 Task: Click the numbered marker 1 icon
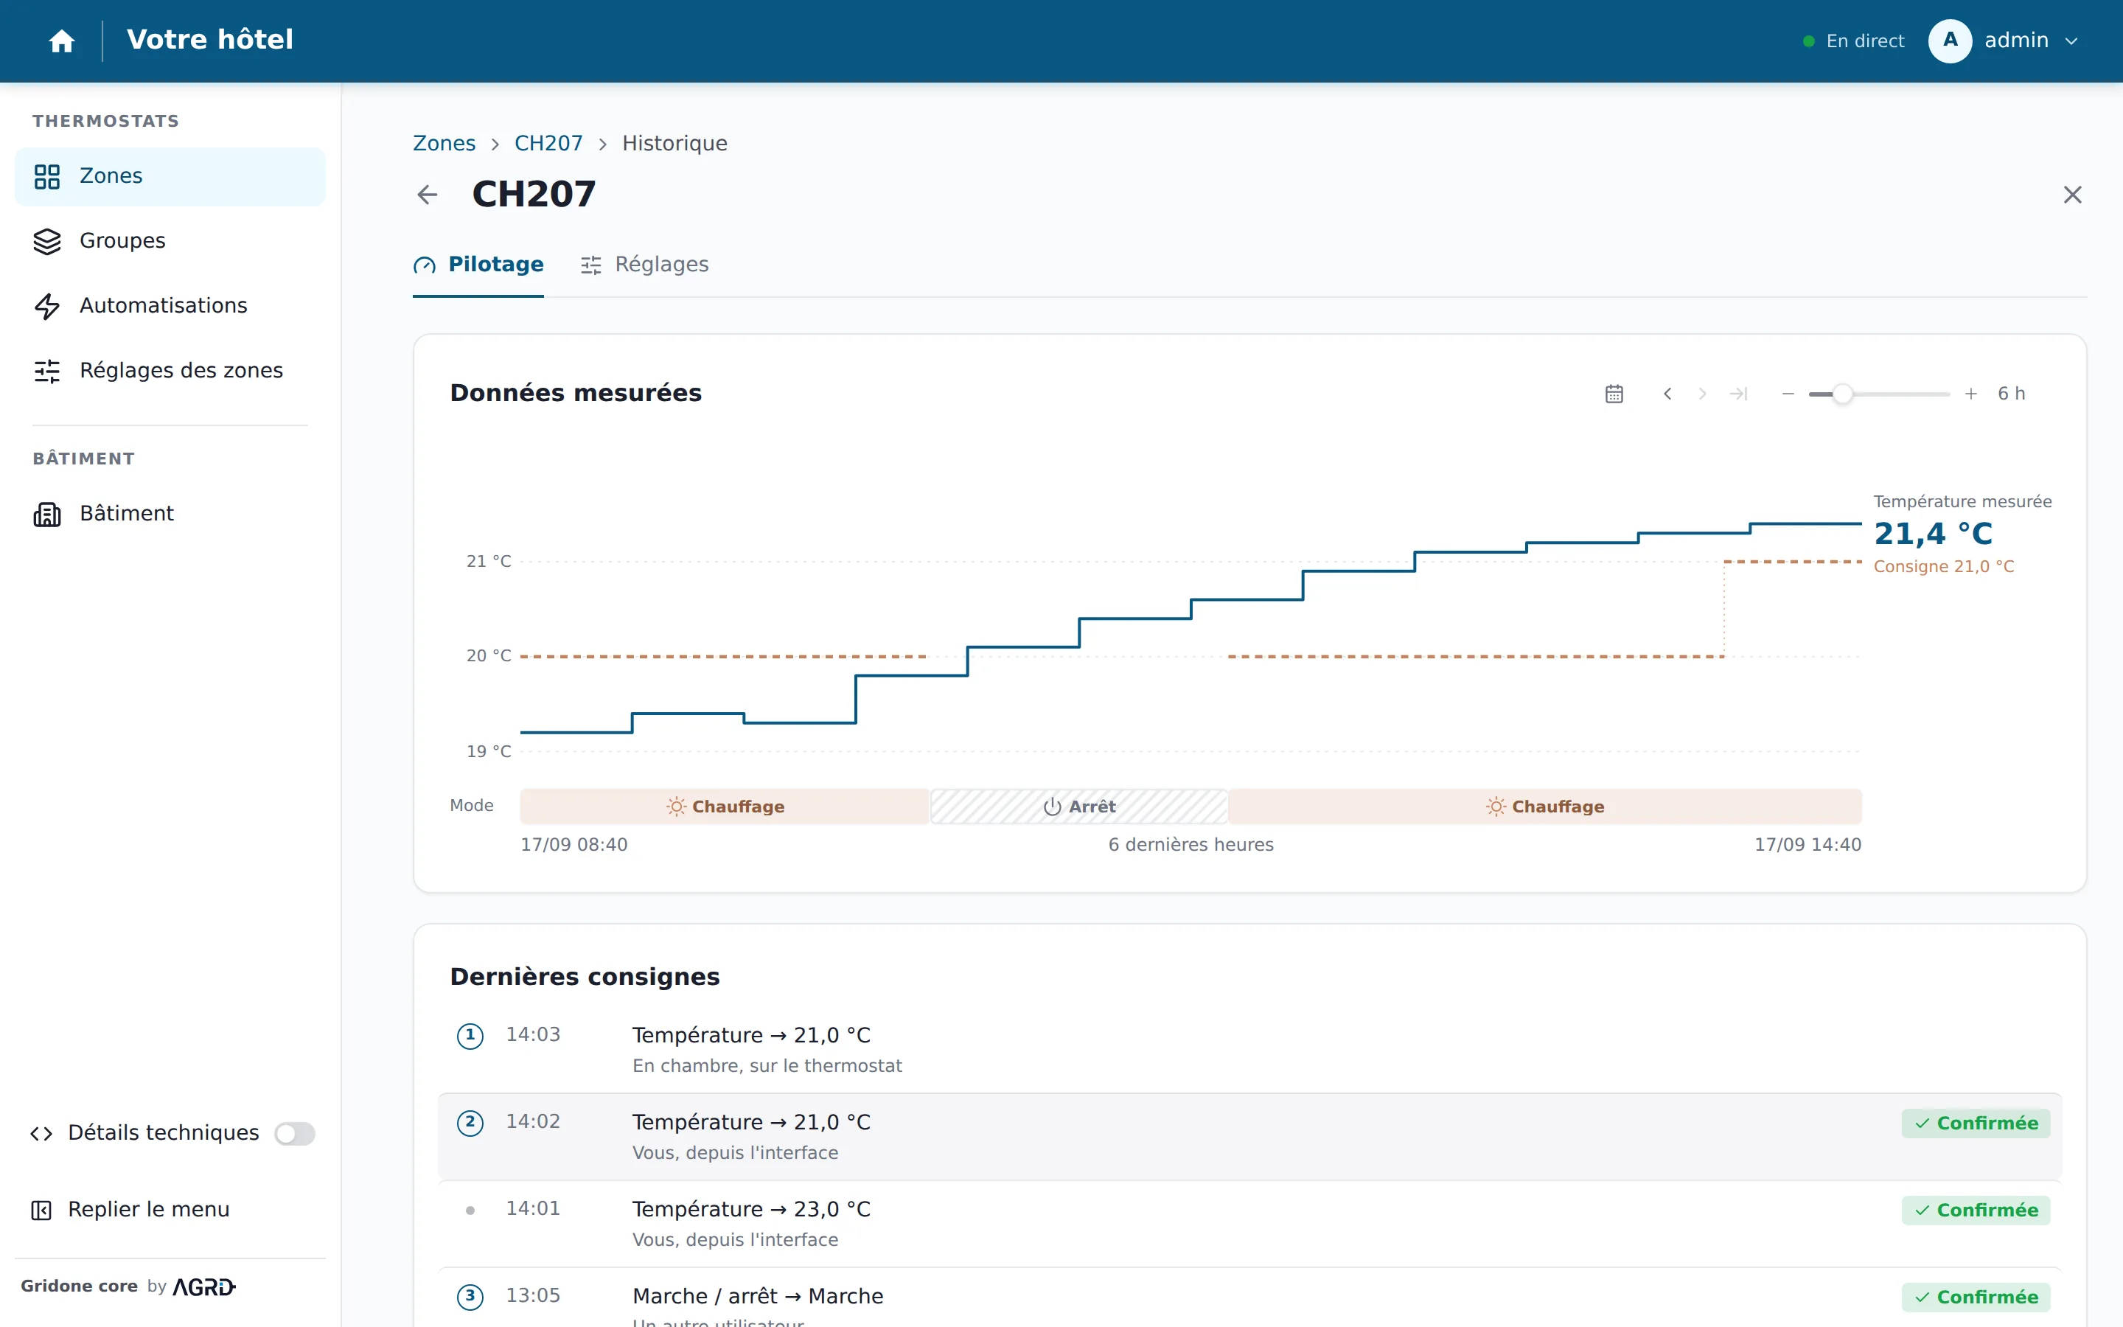point(470,1036)
